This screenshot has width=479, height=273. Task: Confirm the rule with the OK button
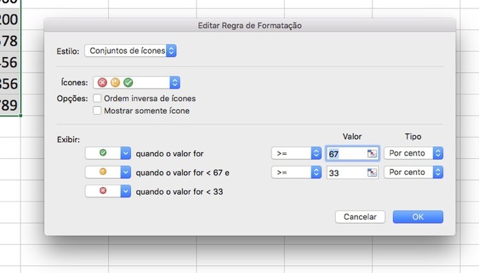[x=418, y=217]
